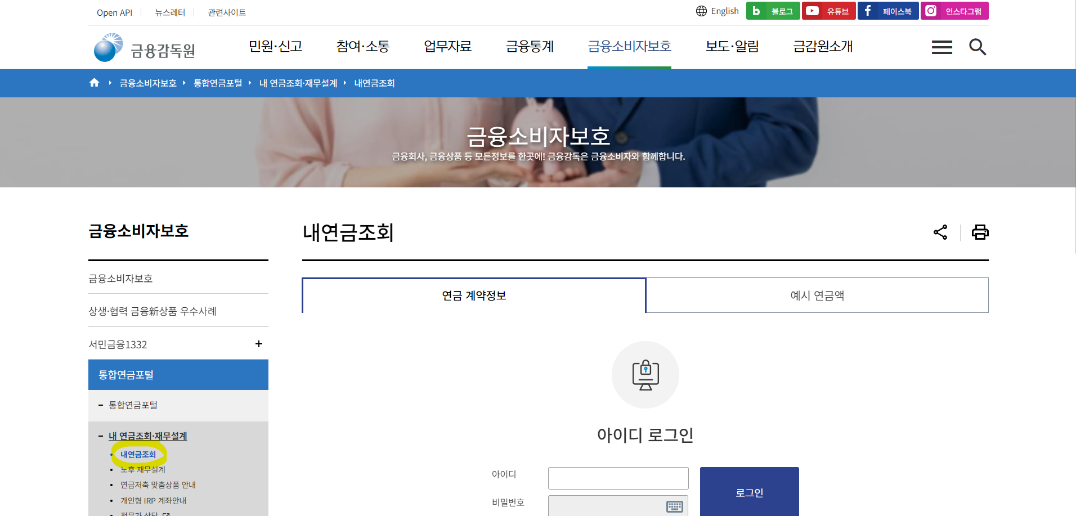Open the 블로그 social button

click(x=773, y=11)
